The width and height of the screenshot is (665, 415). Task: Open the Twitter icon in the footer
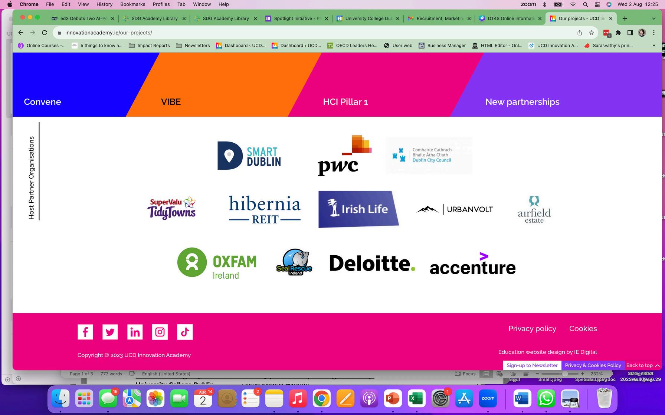point(110,332)
